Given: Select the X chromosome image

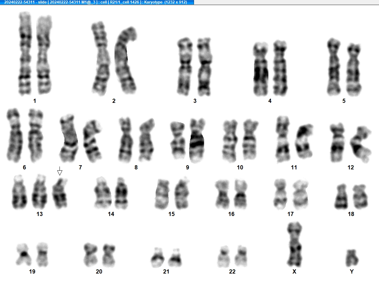Looking at the screenshot, I should (x=295, y=244).
